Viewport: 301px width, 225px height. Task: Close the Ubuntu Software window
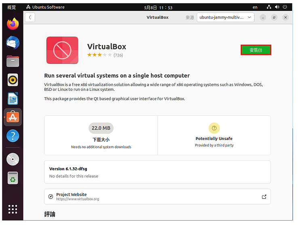(286, 17)
